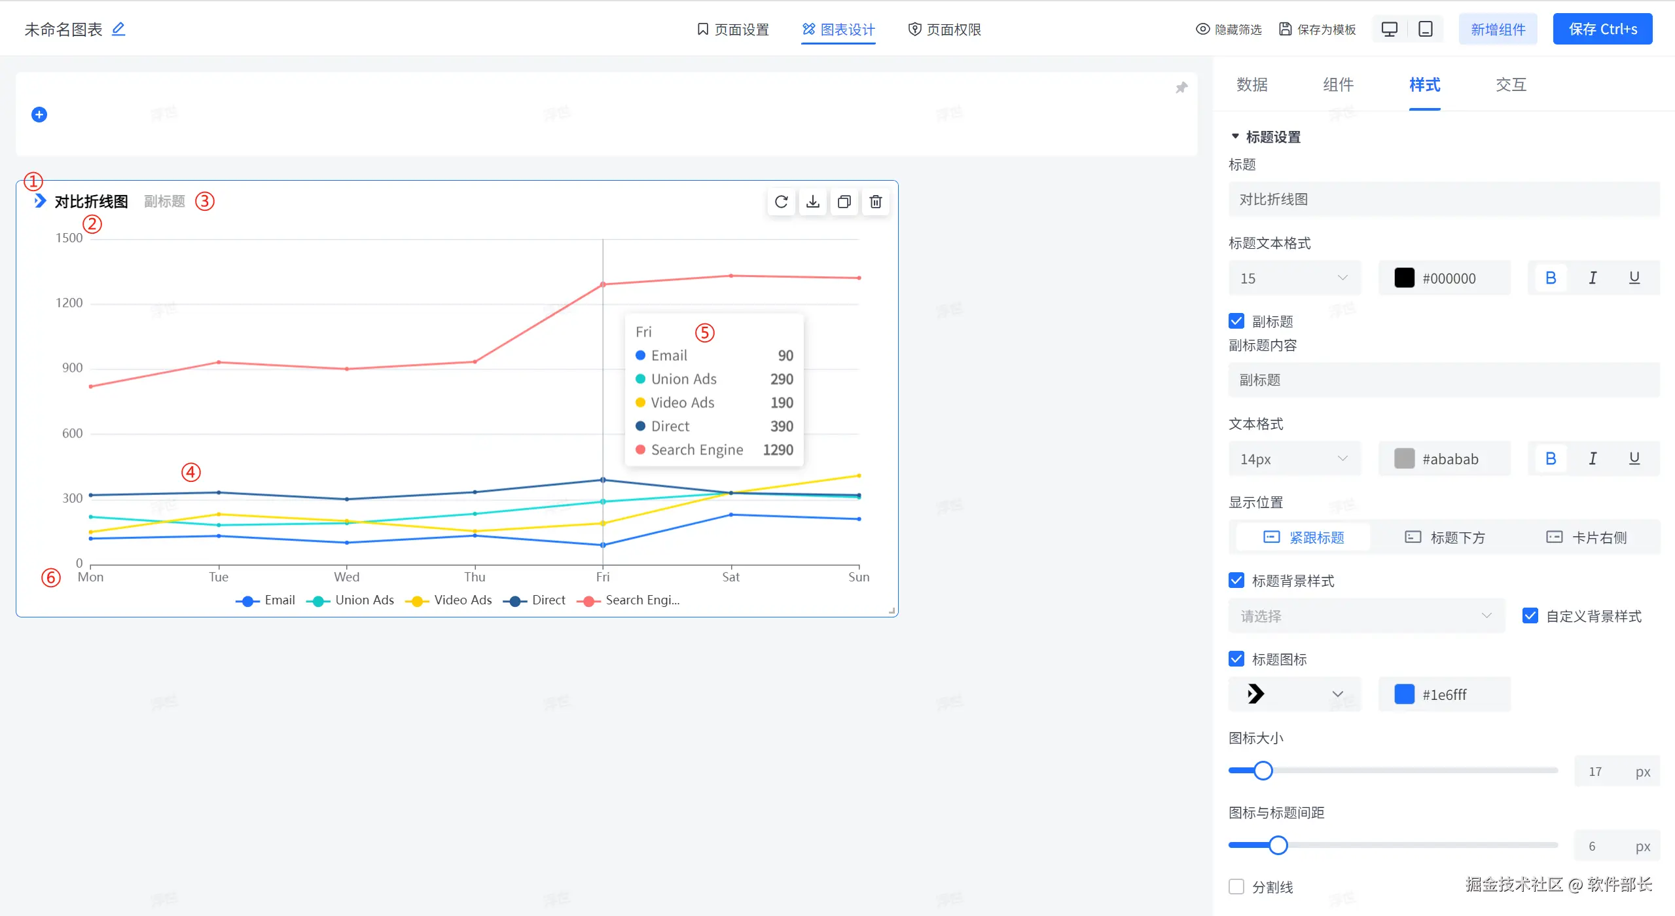
Task: Delete the chart with trash icon
Action: point(875,202)
